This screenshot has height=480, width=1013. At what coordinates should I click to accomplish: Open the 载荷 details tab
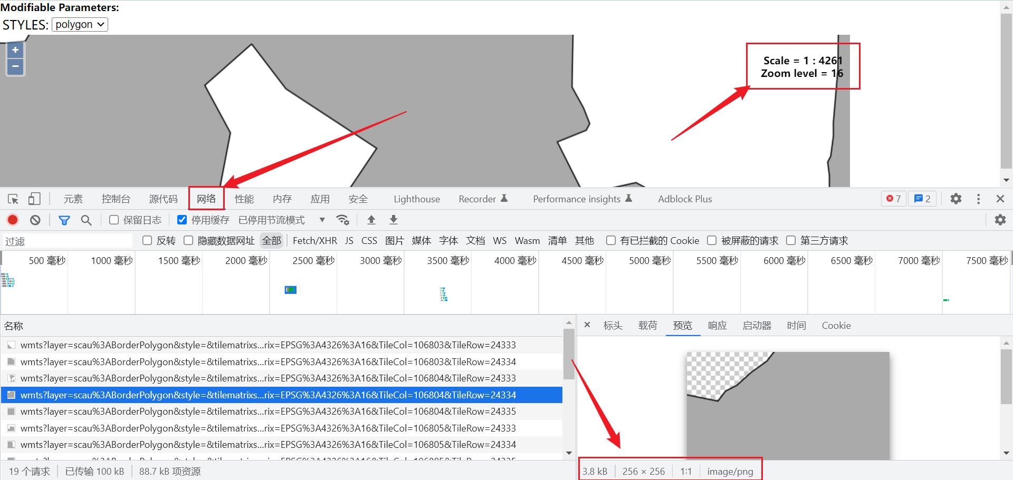click(x=648, y=325)
